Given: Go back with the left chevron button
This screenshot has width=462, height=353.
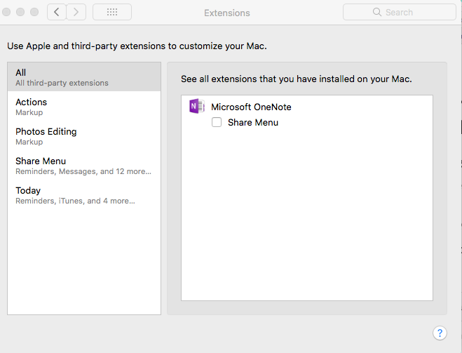Looking at the screenshot, I should tap(56, 12).
